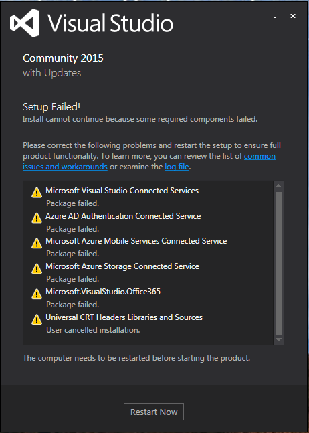Select the warning icon for Microsoft.VisualStudio.Office365
Image resolution: width=309 pixels, height=433 pixels.
37,294
